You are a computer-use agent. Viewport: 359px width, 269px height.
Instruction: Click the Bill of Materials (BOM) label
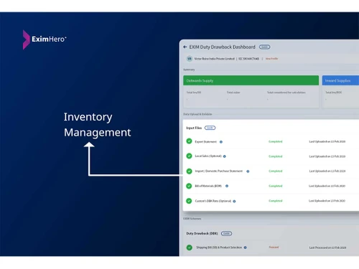pyautogui.click(x=208, y=186)
